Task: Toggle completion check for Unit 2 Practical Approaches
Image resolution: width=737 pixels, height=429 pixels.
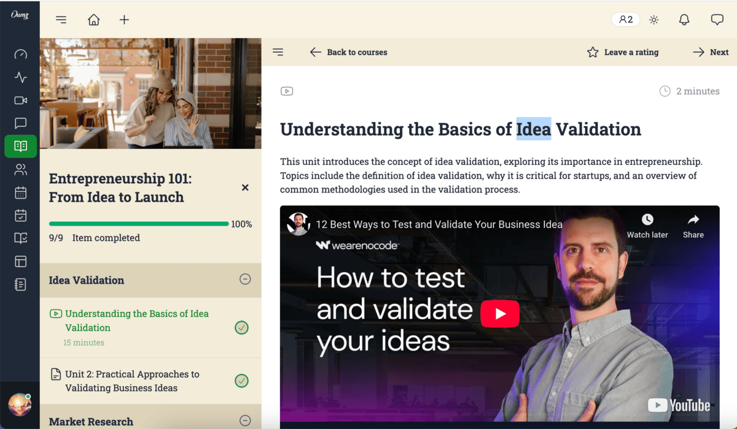Action: pyautogui.click(x=242, y=381)
